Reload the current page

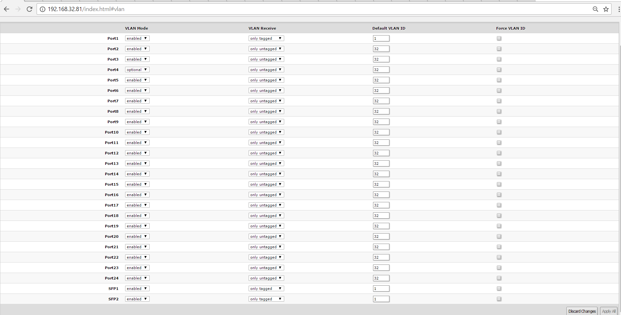click(29, 9)
